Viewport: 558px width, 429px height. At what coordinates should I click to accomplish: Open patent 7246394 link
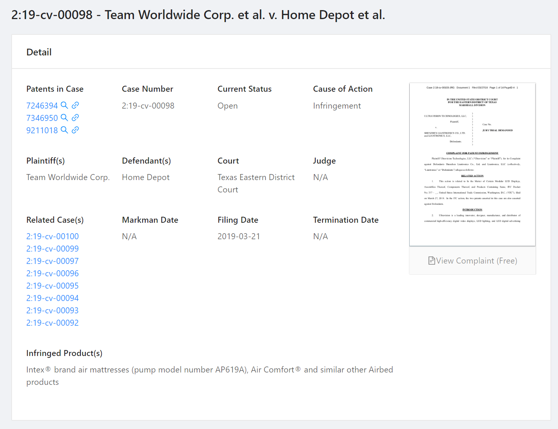(x=42, y=106)
